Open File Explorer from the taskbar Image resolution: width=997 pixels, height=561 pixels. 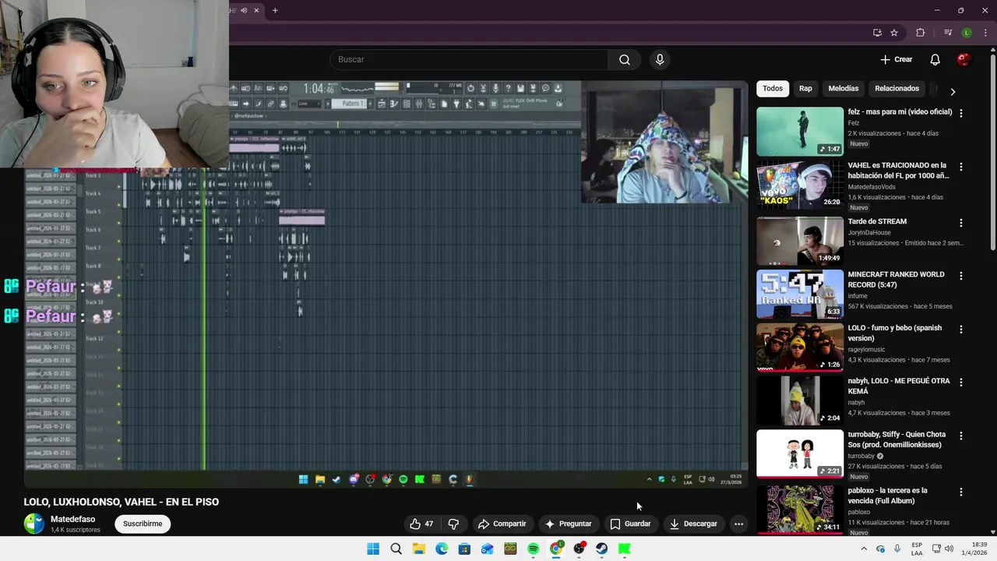tap(419, 549)
